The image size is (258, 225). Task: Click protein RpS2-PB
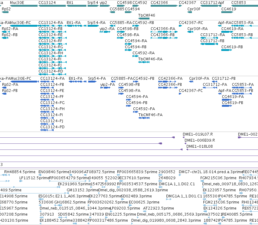[10, 91]
